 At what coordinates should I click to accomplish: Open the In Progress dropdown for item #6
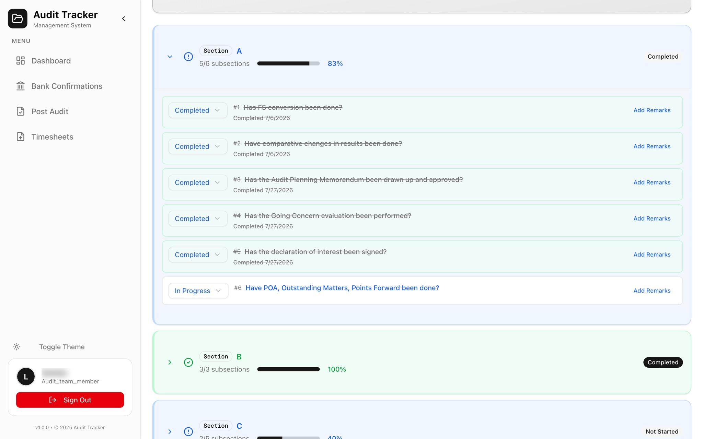pyautogui.click(x=198, y=291)
